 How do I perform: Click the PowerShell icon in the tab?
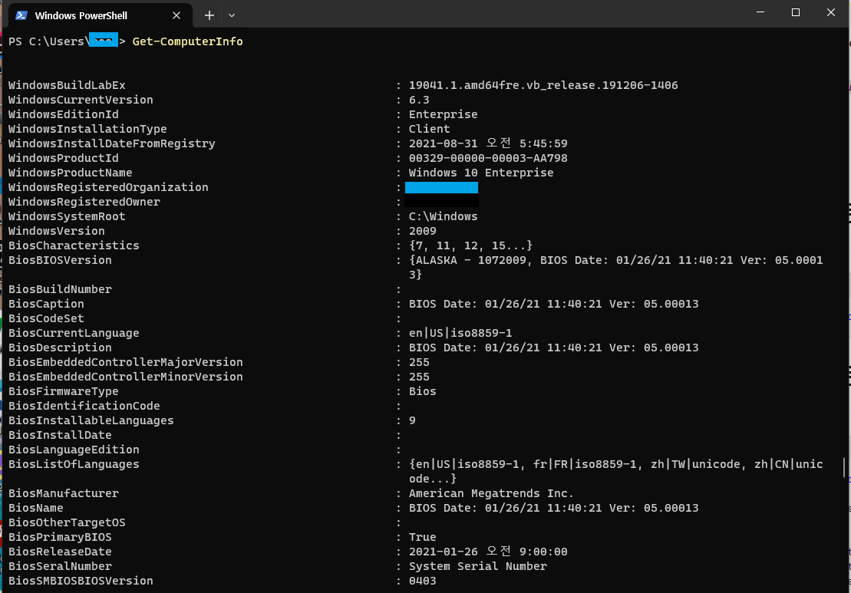(x=21, y=15)
